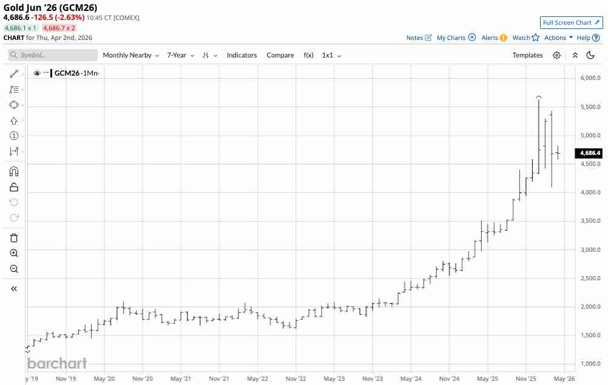Zoom out of the chart
Viewport: 608px width, 385px height.
click(x=14, y=269)
